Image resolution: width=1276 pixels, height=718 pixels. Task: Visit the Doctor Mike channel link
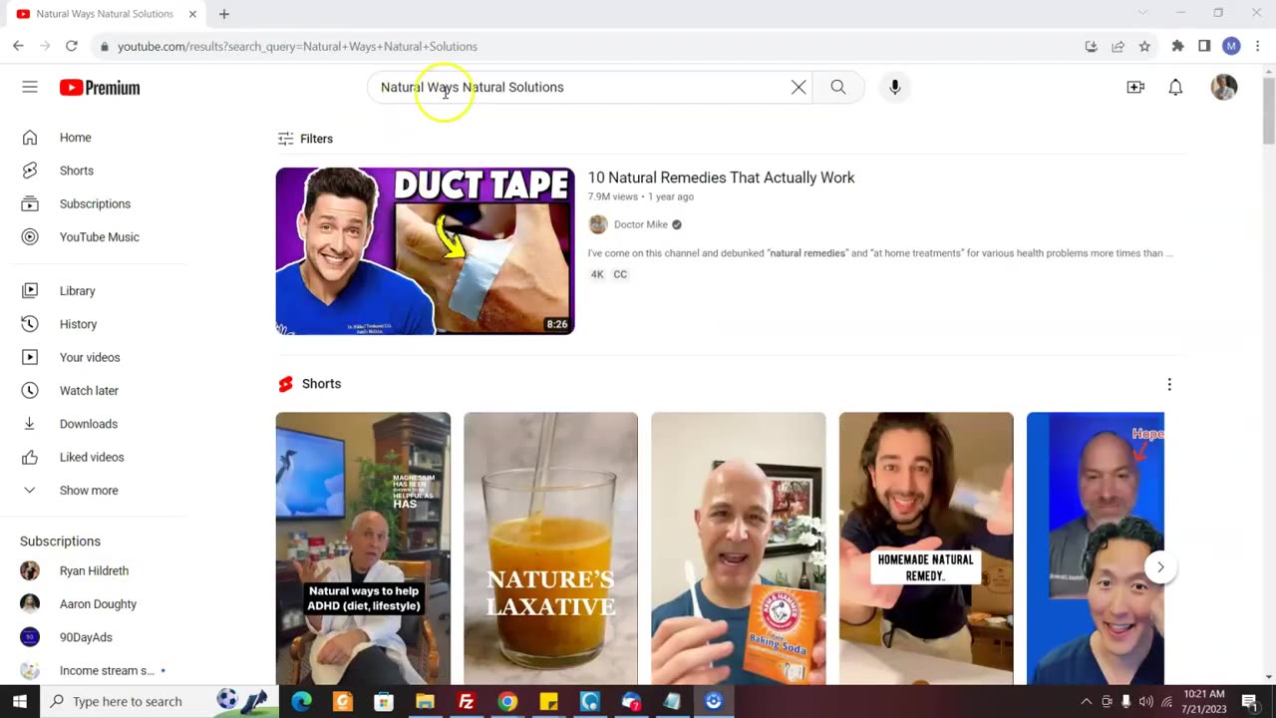point(640,224)
